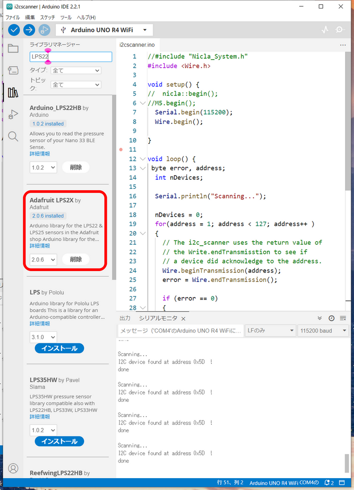354x490 pixels.
Task: Collapse the for-loop fold at line 20
Action: tap(143, 234)
